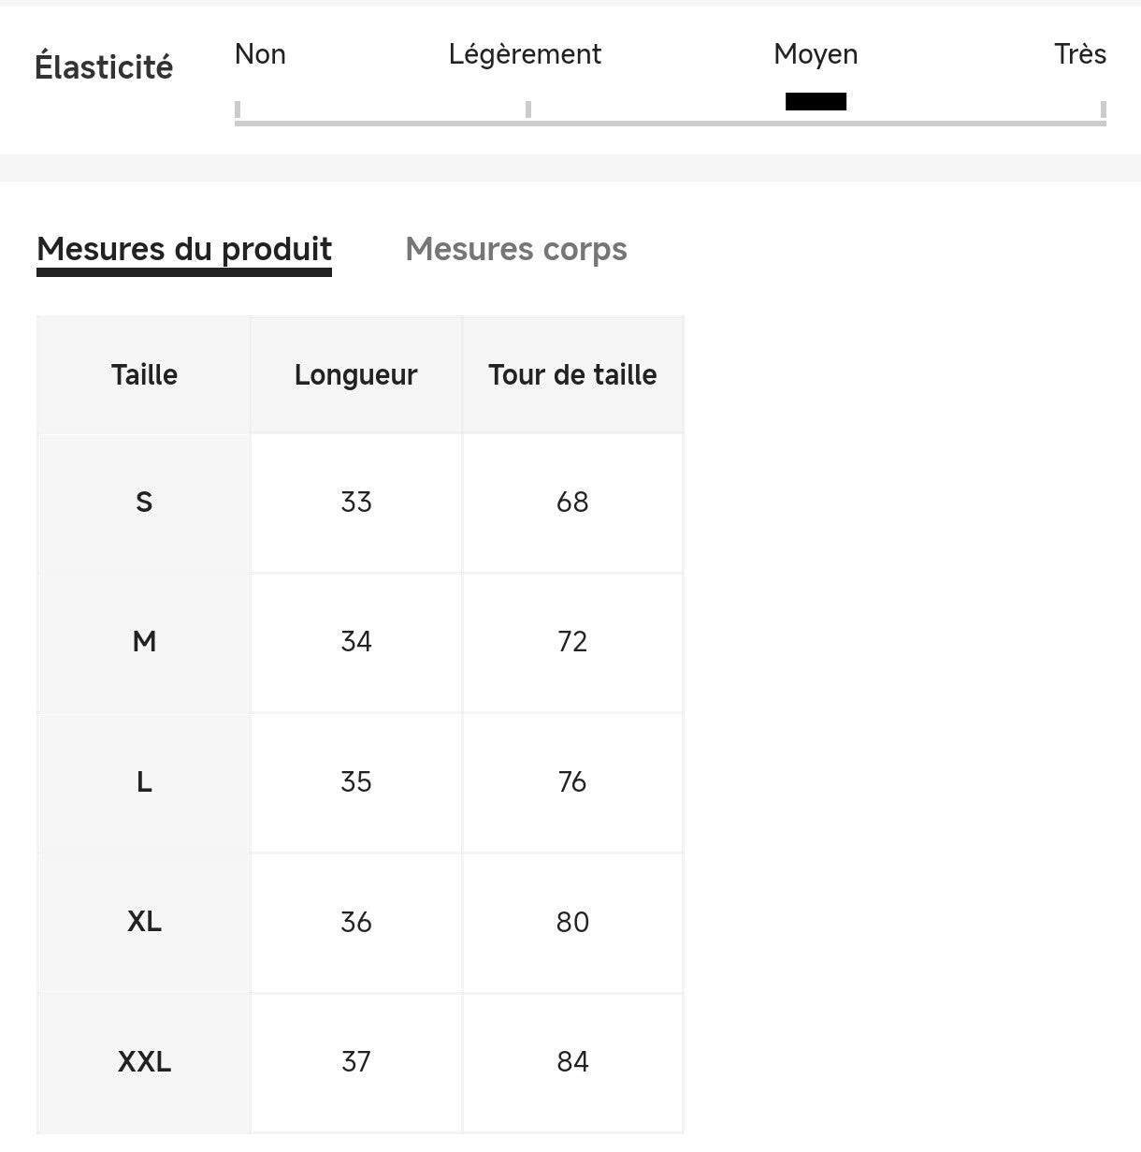Click the 37 length value for XXL
Image resolution: width=1141 pixels, height=1152 pixels.
[x=355, y=1062]
